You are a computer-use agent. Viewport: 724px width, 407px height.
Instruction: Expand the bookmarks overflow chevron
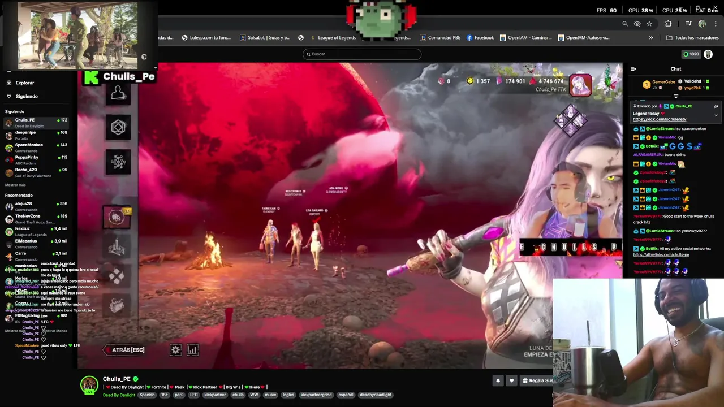tap(651, 38)
